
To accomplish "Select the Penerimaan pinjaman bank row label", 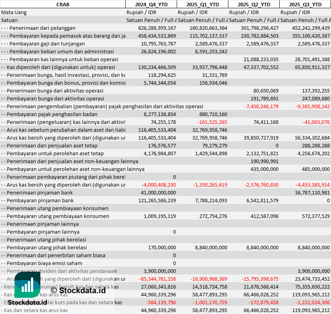I will click(x=40, y=192).
